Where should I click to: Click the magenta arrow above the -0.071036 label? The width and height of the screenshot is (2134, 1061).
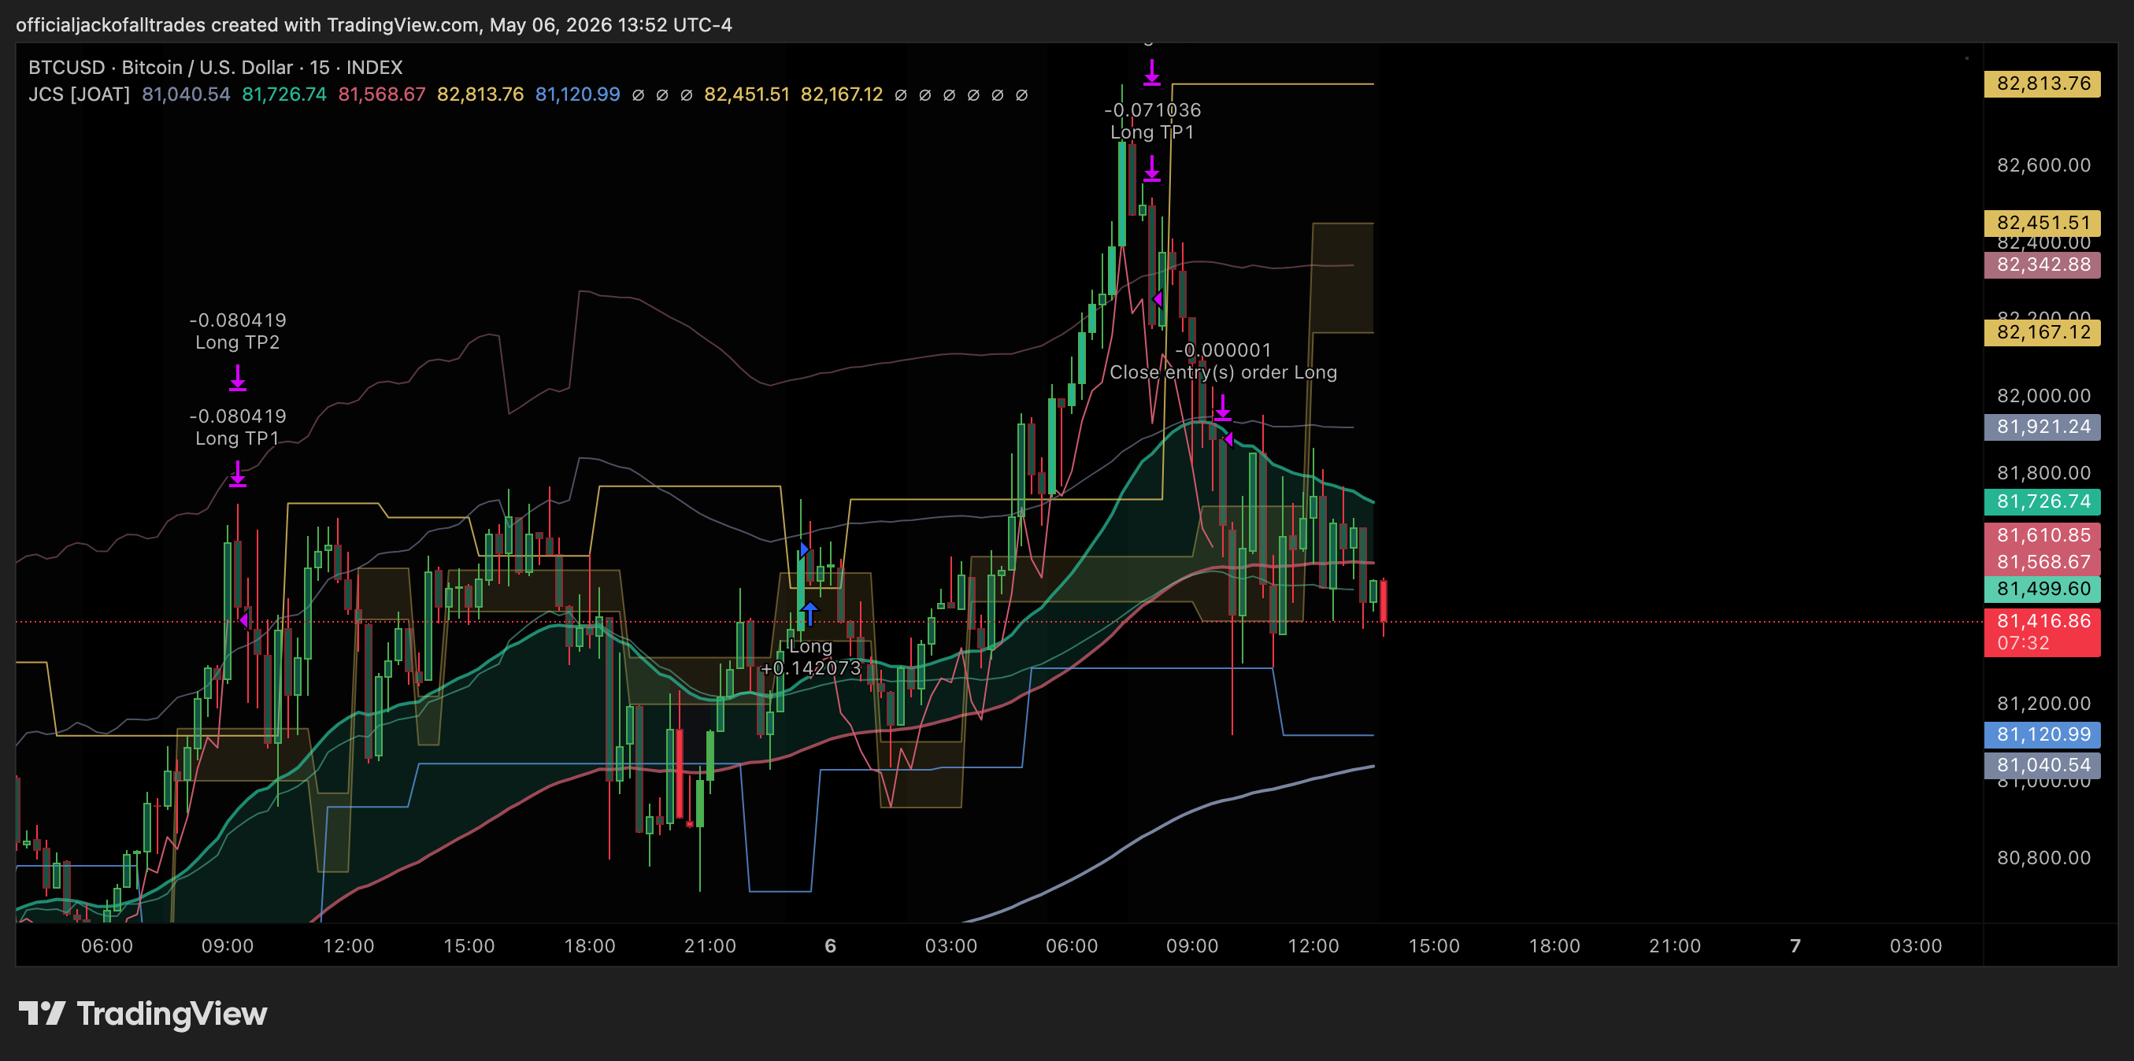1151,72
